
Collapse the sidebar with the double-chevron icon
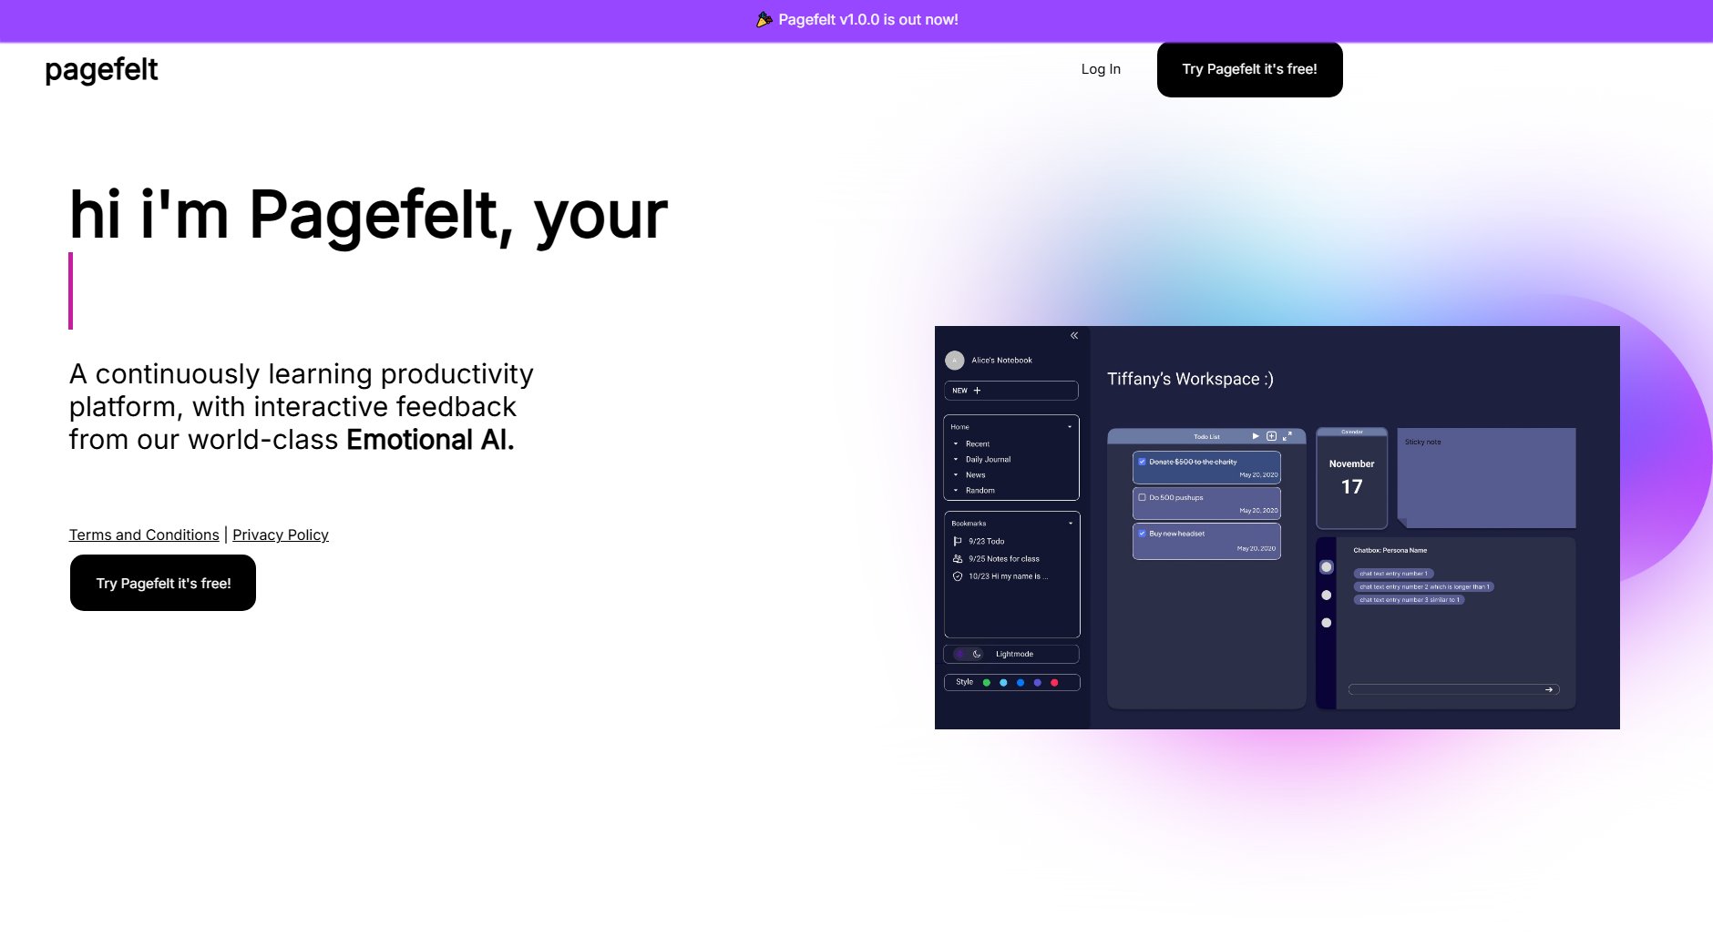coord(1073,336)
